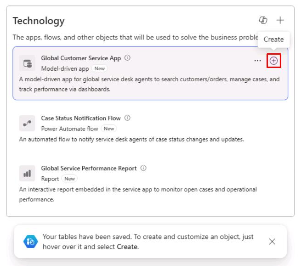Click New badge beside Model-driven app
Screen dimensions: 301x266
(99, 68)
